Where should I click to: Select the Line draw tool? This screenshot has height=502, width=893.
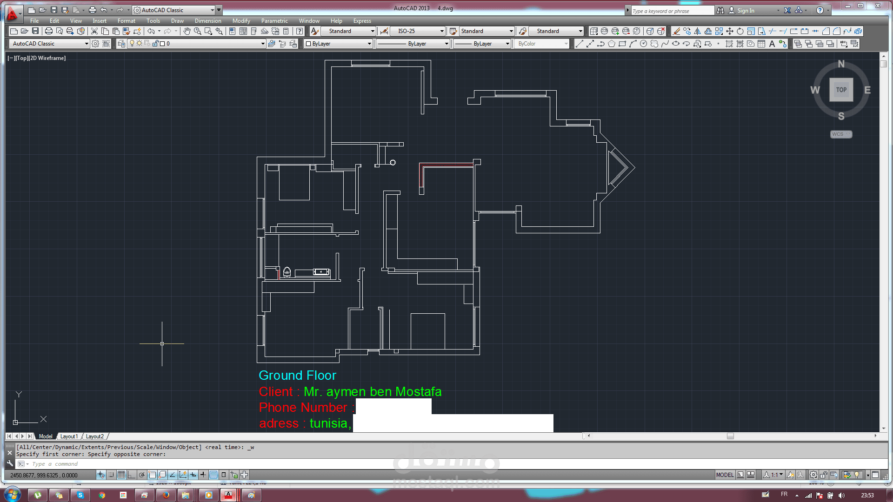click(579, 44)
